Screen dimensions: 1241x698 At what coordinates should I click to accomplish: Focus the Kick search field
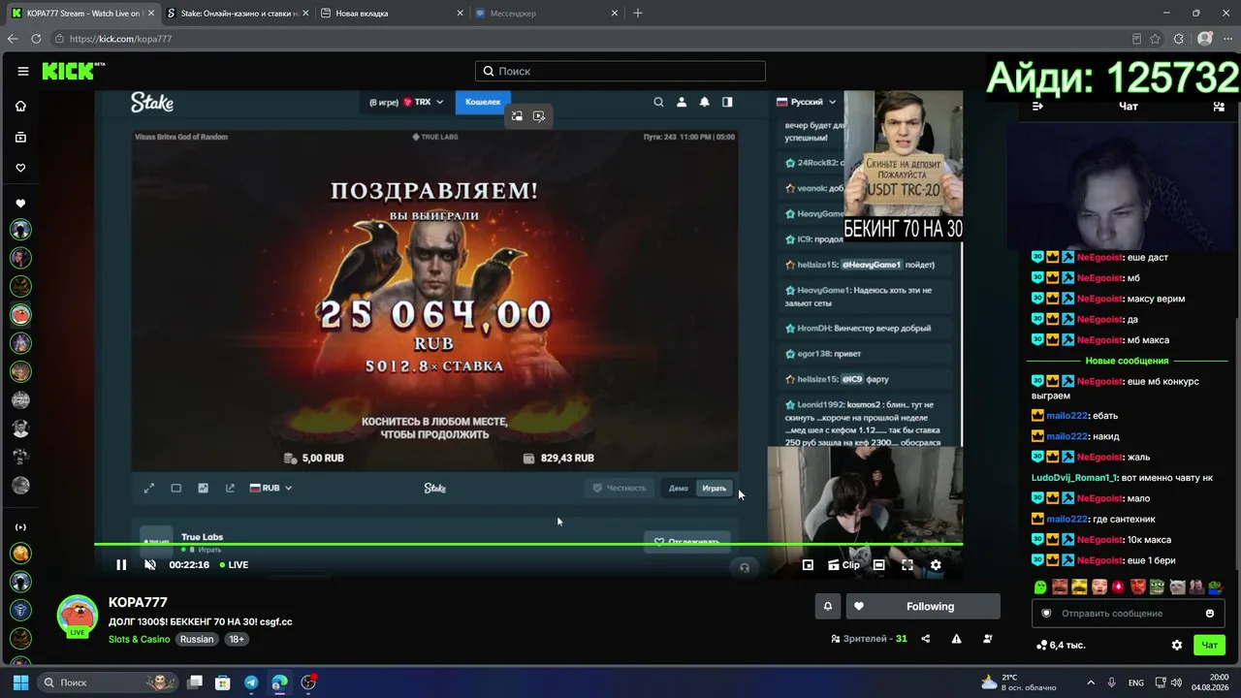[620, 71]
